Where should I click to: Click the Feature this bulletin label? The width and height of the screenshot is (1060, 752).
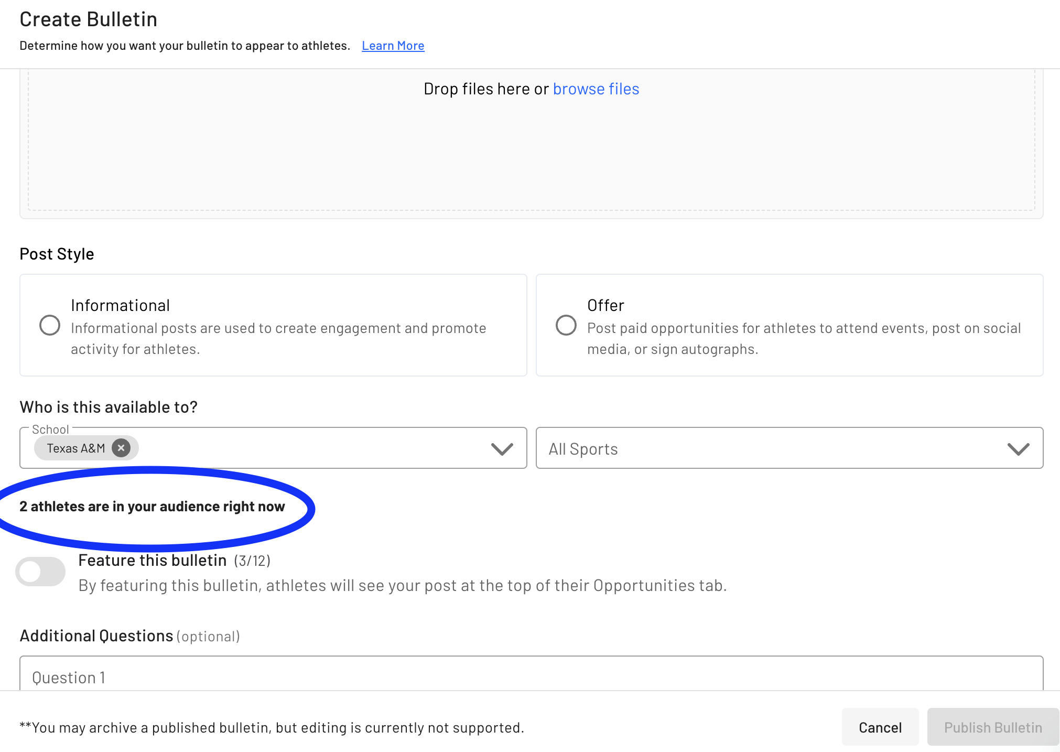(x=152, y=560)
